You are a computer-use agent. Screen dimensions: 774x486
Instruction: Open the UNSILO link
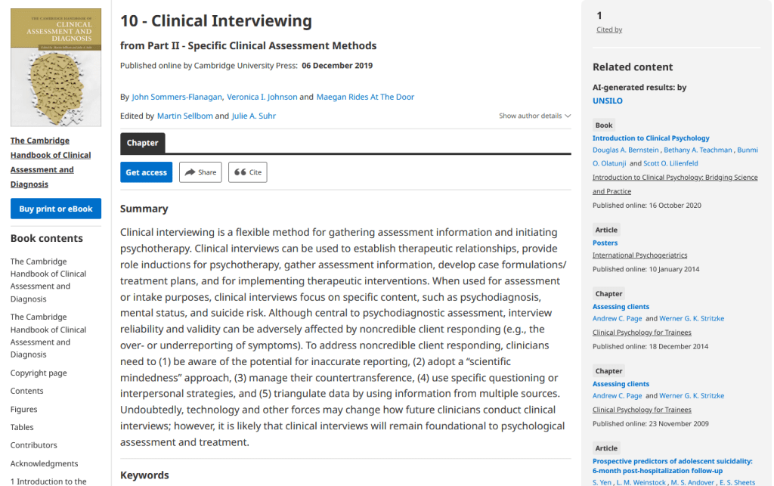click(x=608, y=101)
